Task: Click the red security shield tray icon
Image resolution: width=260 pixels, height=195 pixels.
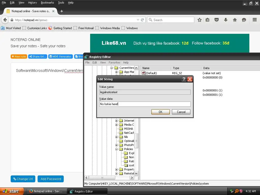Action: click(241, 191)
